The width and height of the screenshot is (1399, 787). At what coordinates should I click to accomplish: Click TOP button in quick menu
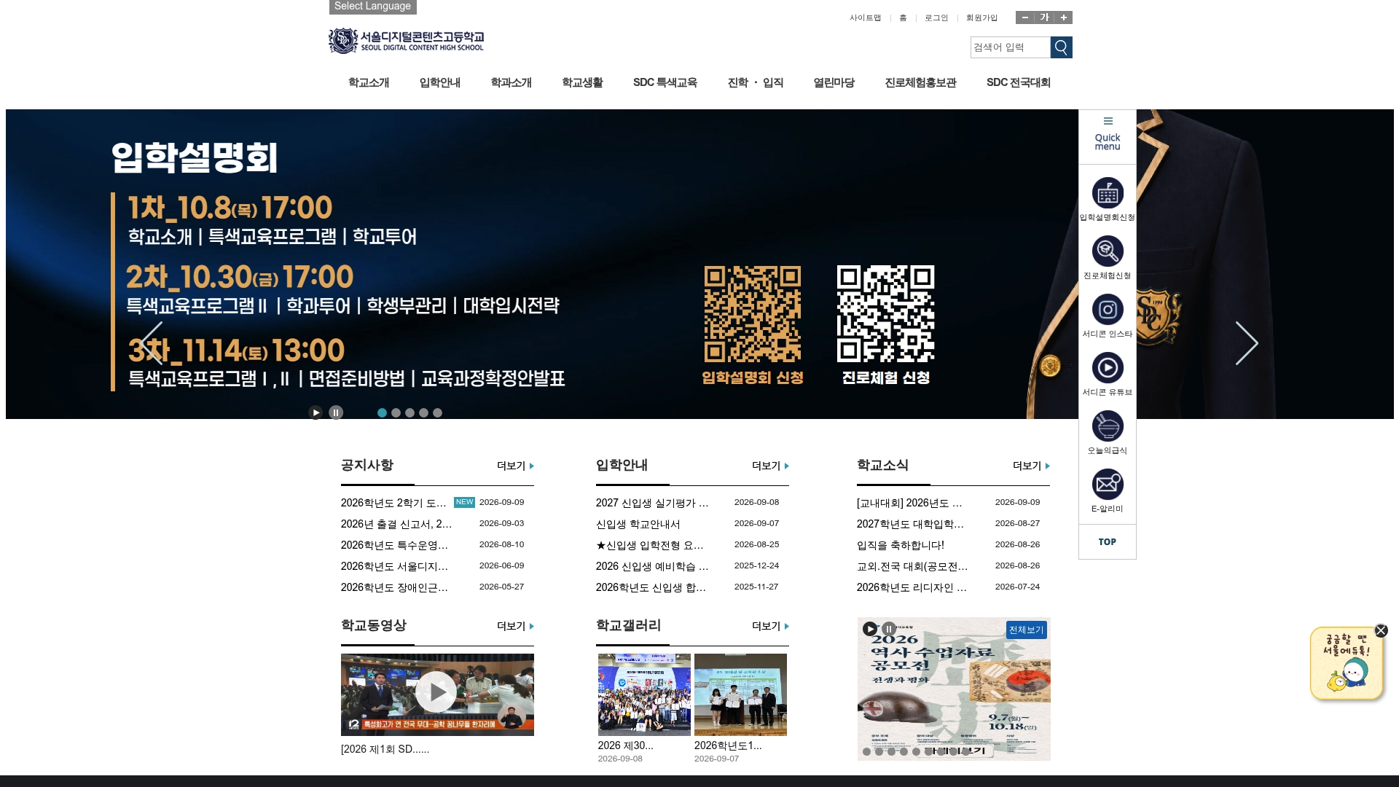point(1108,542)
